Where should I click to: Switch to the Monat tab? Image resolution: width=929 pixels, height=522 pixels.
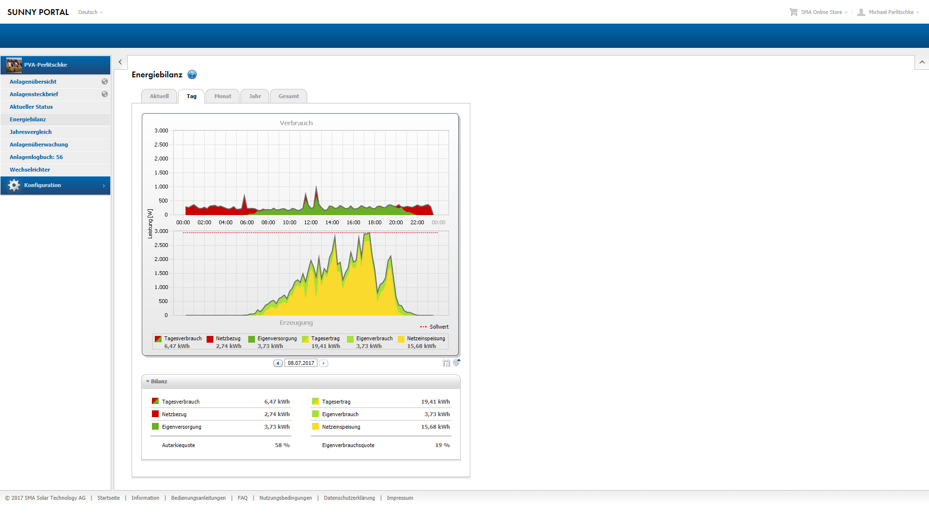tap(223, 96)
